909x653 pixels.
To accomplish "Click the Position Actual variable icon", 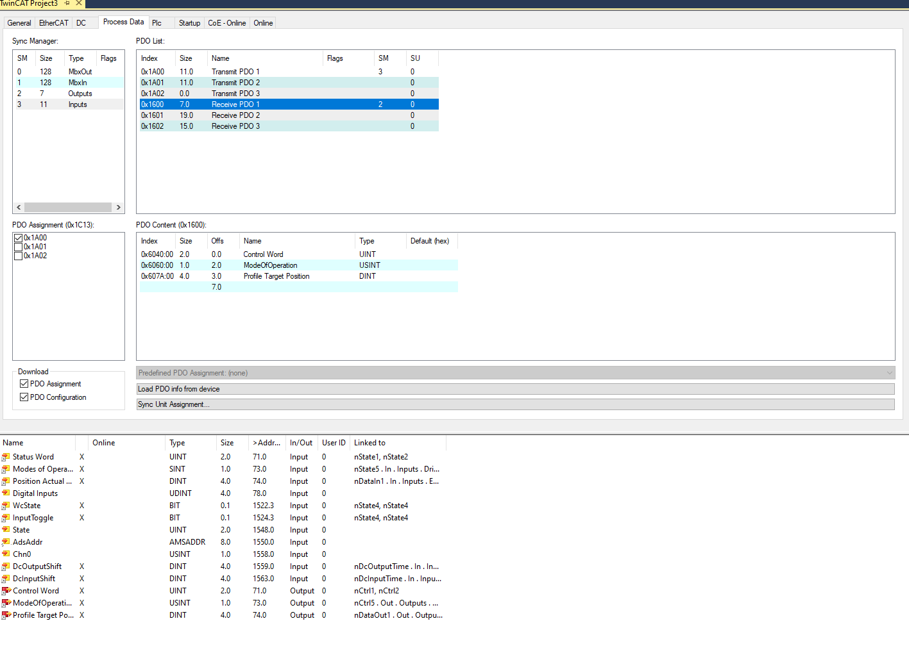I will click(x=6, y=481).
